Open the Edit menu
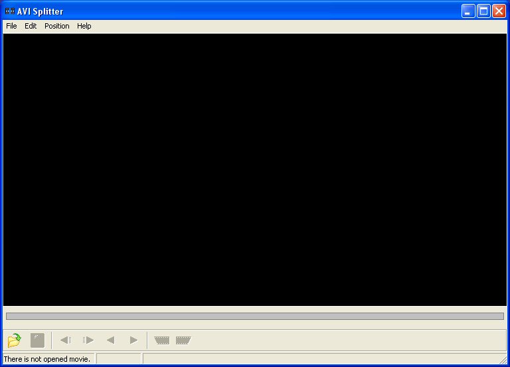 click(31, 26)
